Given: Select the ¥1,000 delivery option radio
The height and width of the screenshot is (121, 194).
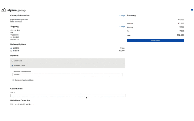Looking at the screenshot, I should 11,51.
